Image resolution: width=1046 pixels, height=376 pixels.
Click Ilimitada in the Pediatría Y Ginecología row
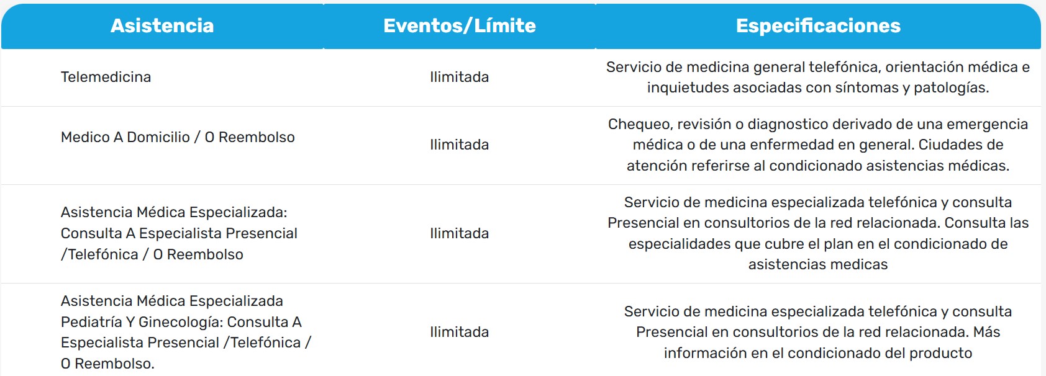click(x=459, y=332)
